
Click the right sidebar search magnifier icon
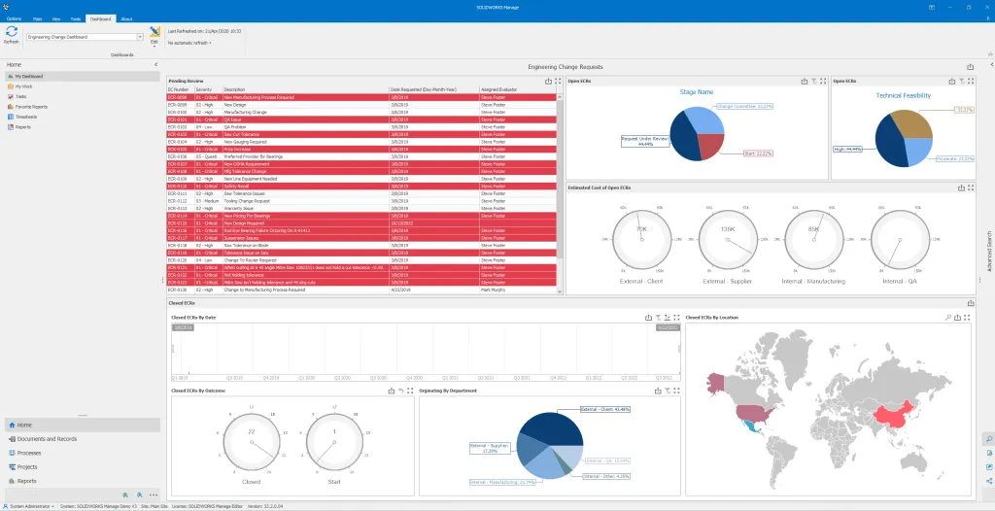pos(988,439)
